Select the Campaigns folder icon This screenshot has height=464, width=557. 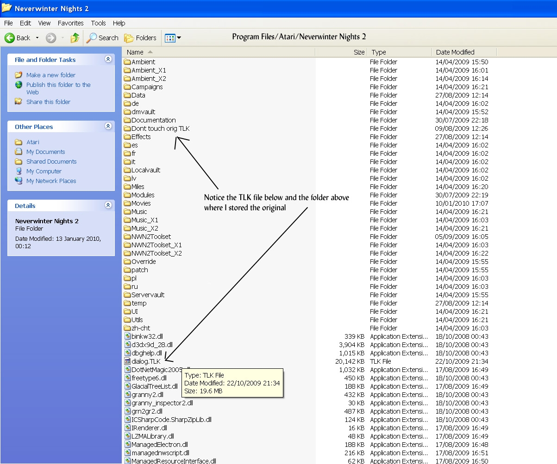(128, 87)
